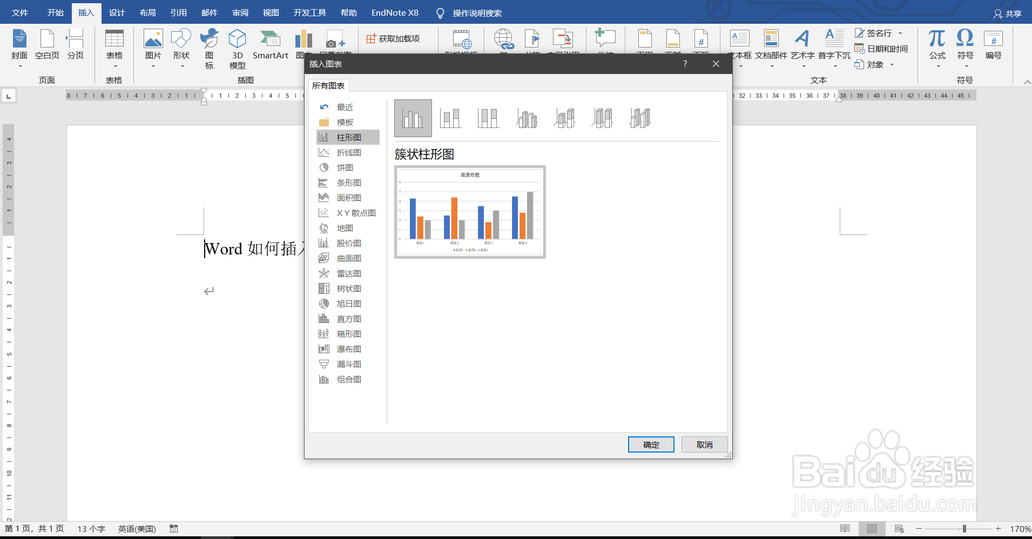
Task: Click the zoom-in plus button
Action: 998,529
